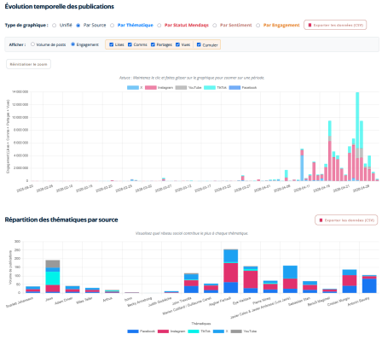The height and width of the screenshot is (340, 382).
Task: Click the Adam Driver axis label
Action: tap(64, 301)
